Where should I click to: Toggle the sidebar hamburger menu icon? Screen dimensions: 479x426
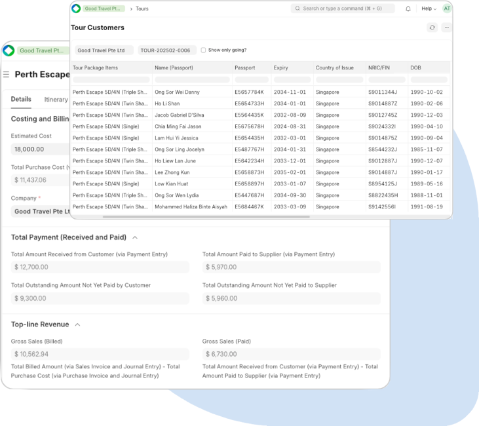click(6, 74)
